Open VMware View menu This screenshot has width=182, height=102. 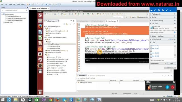pos(10,5)
